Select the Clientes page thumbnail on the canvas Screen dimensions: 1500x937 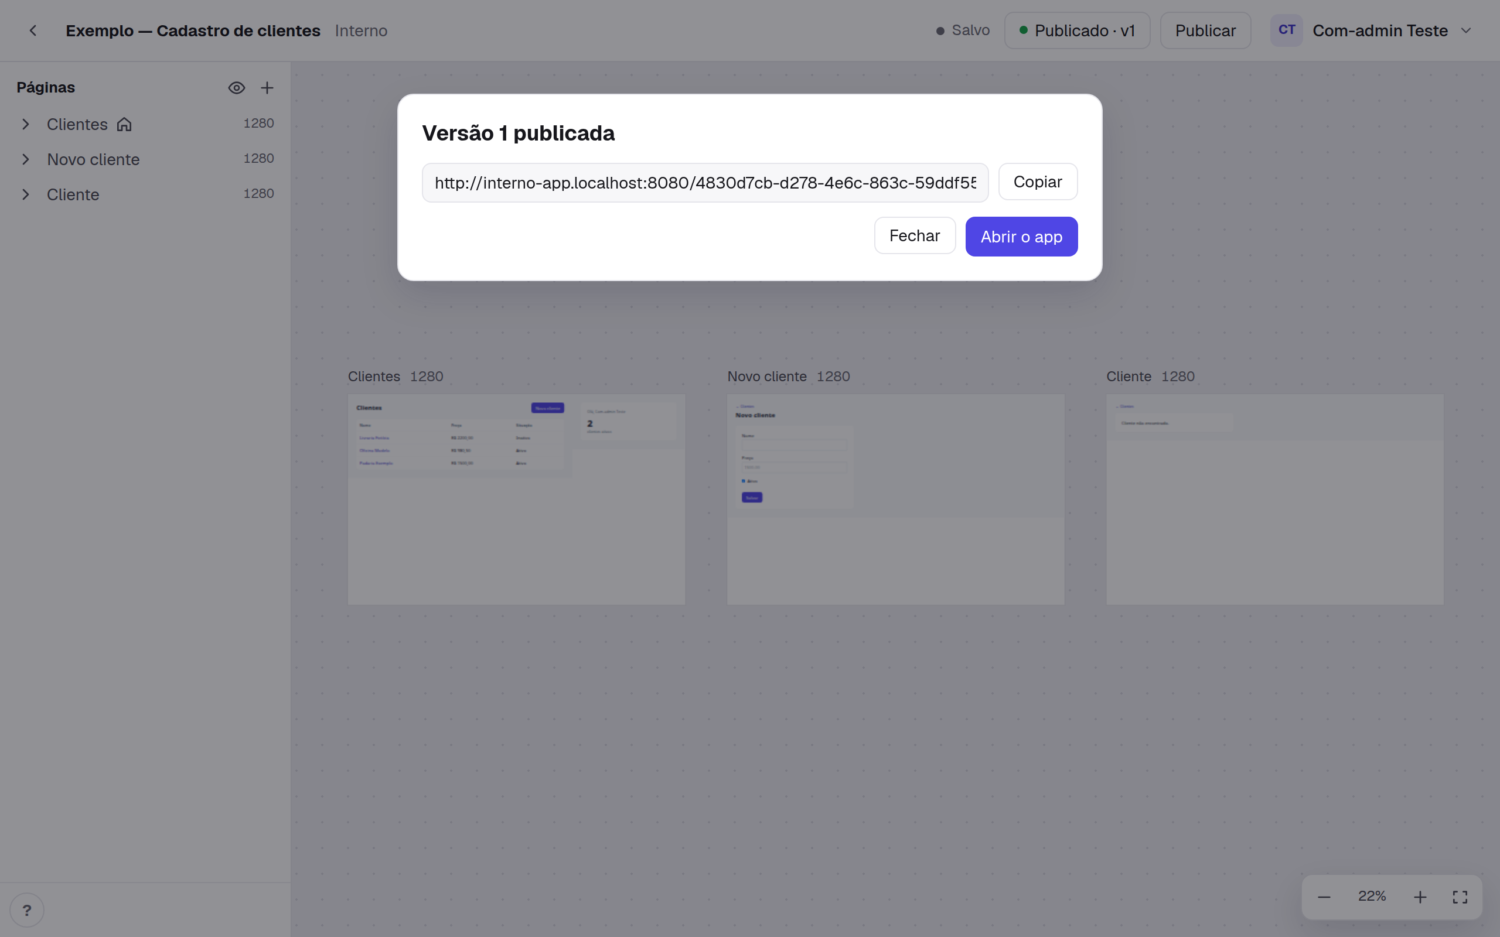click(x=516, y=500)
